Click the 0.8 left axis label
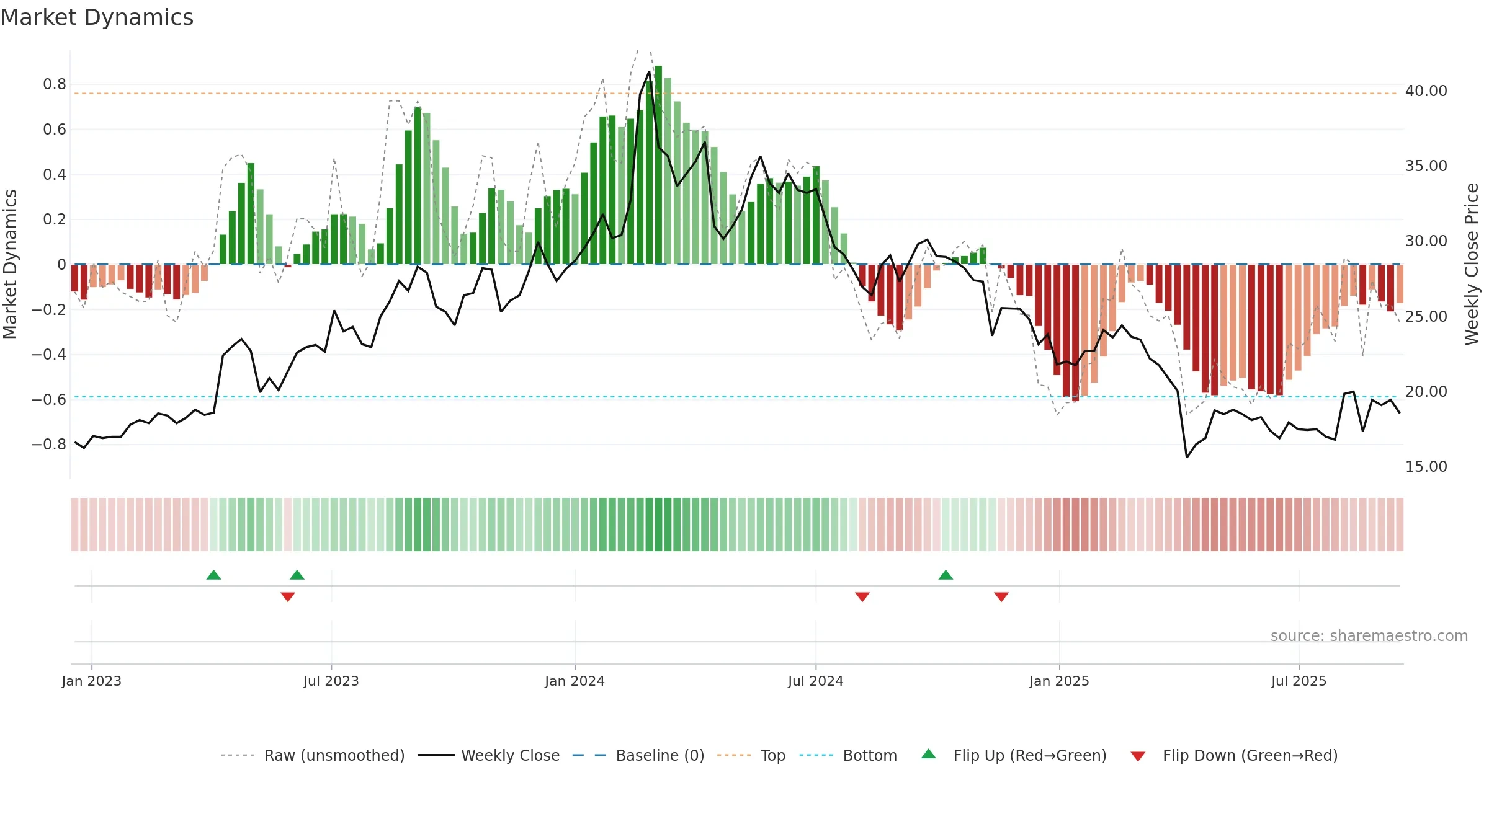The height and width of the screenshot is (837, 1489). pyautogui.click(x=55, y=84)
